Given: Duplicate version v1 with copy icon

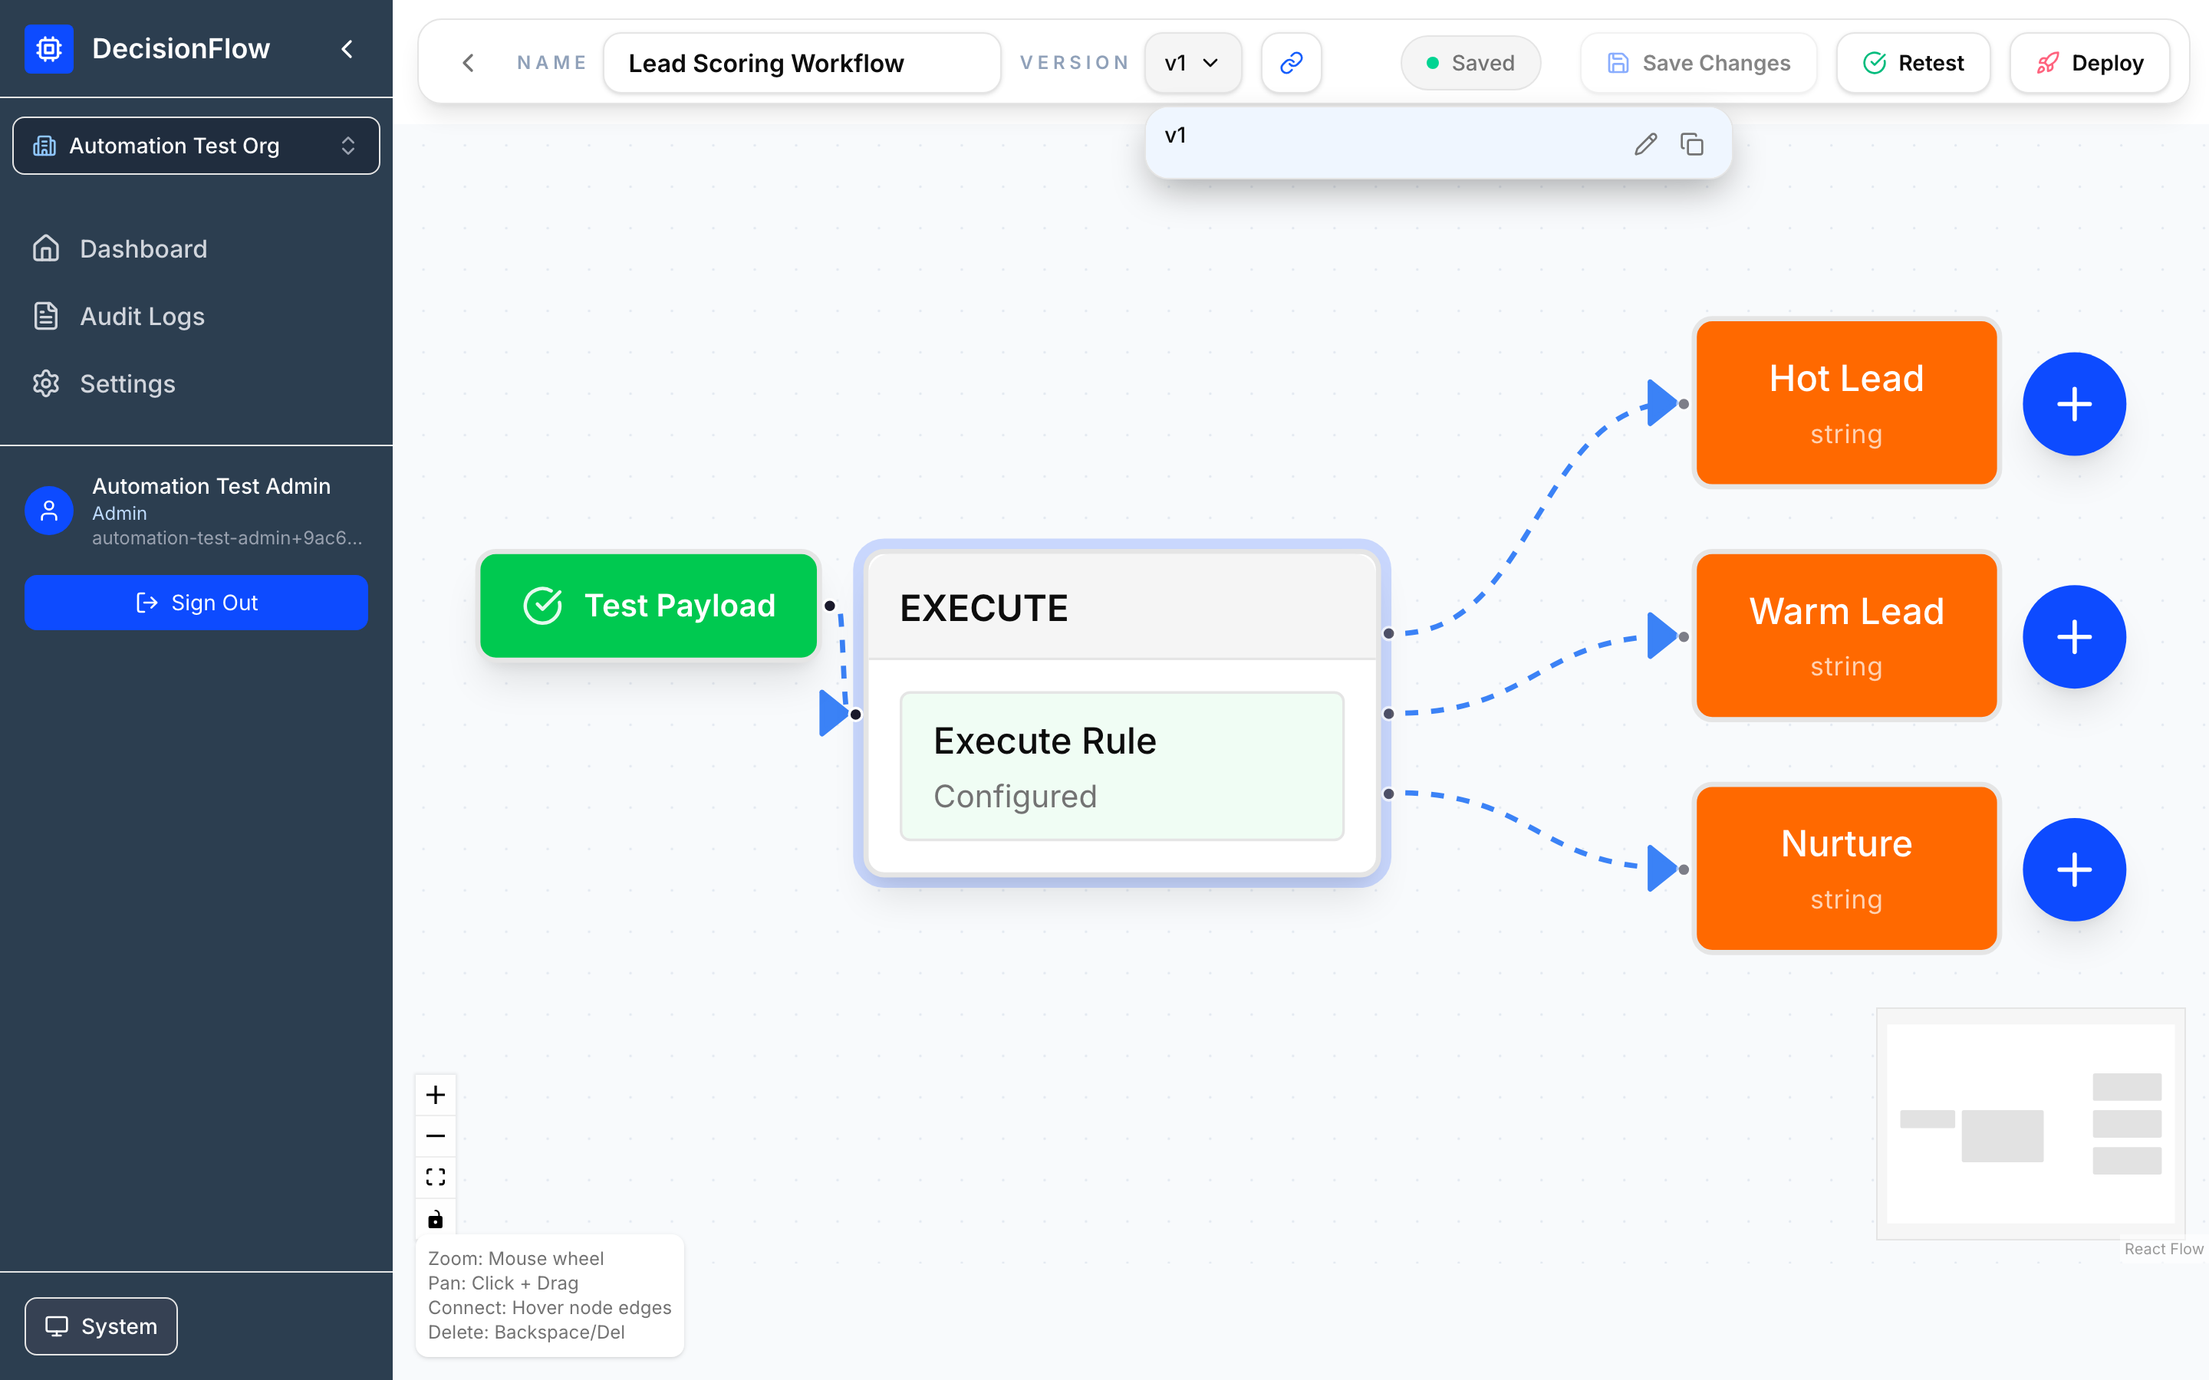Looking at the screenshot, I should [x=1691, y=144].
